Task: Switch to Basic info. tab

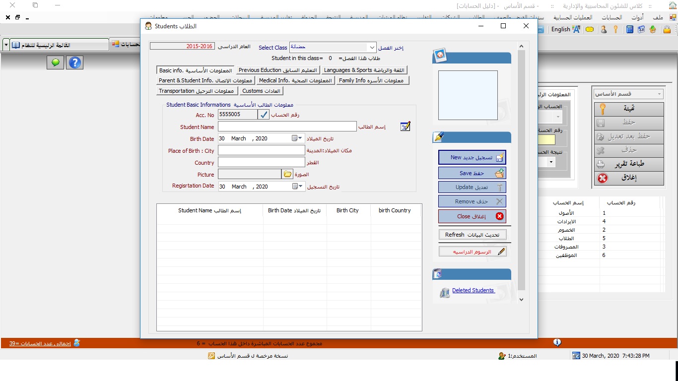Action: point(196,70)
